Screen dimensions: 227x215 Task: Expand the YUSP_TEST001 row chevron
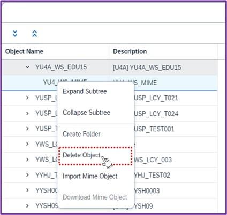click(x=27, y=129)
